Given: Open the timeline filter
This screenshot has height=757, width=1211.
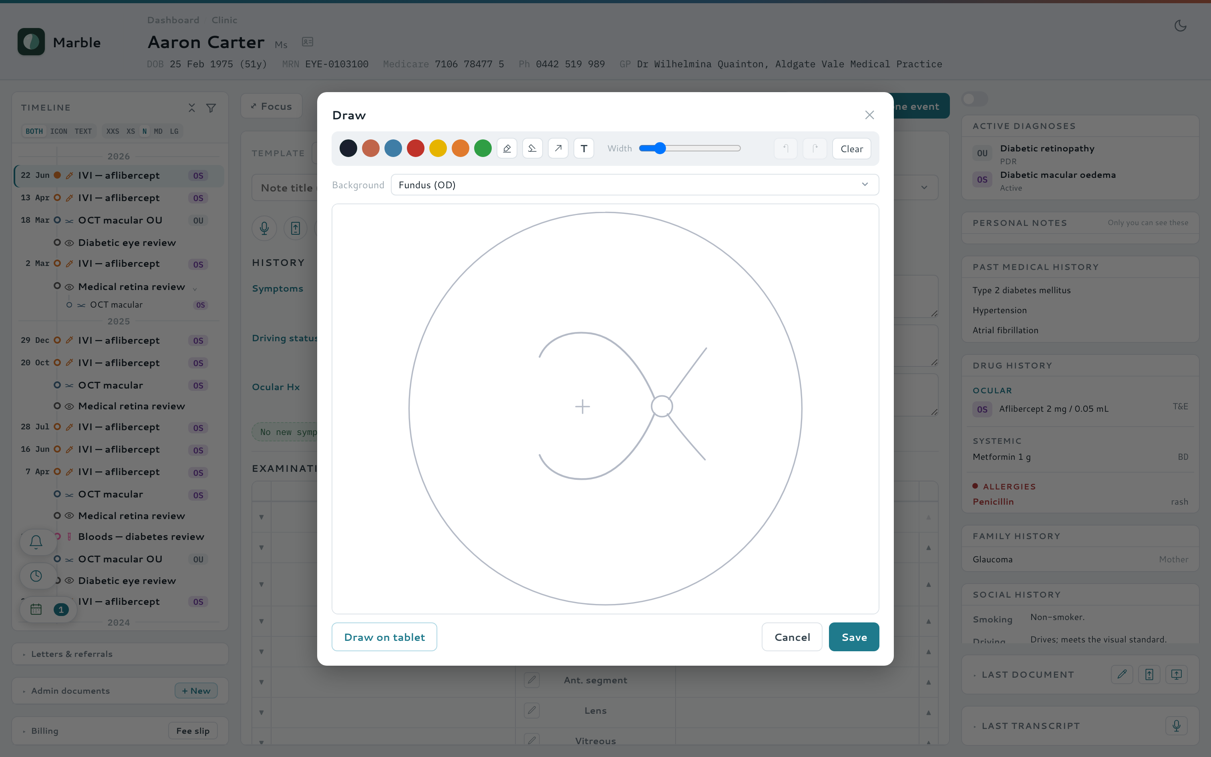Looking at the screenshot, I should coord(211,108).
